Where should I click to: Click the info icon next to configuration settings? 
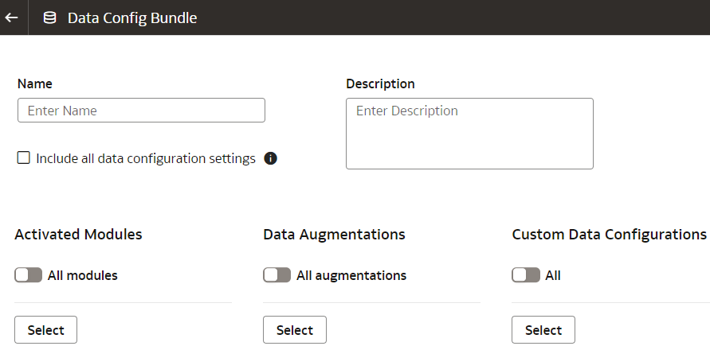click(x=270, y=158)
